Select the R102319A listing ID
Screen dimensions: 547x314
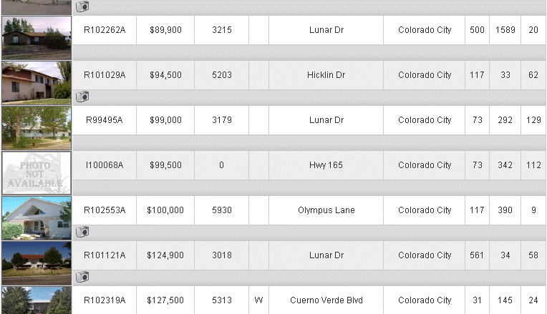click(x=105, y=300)
